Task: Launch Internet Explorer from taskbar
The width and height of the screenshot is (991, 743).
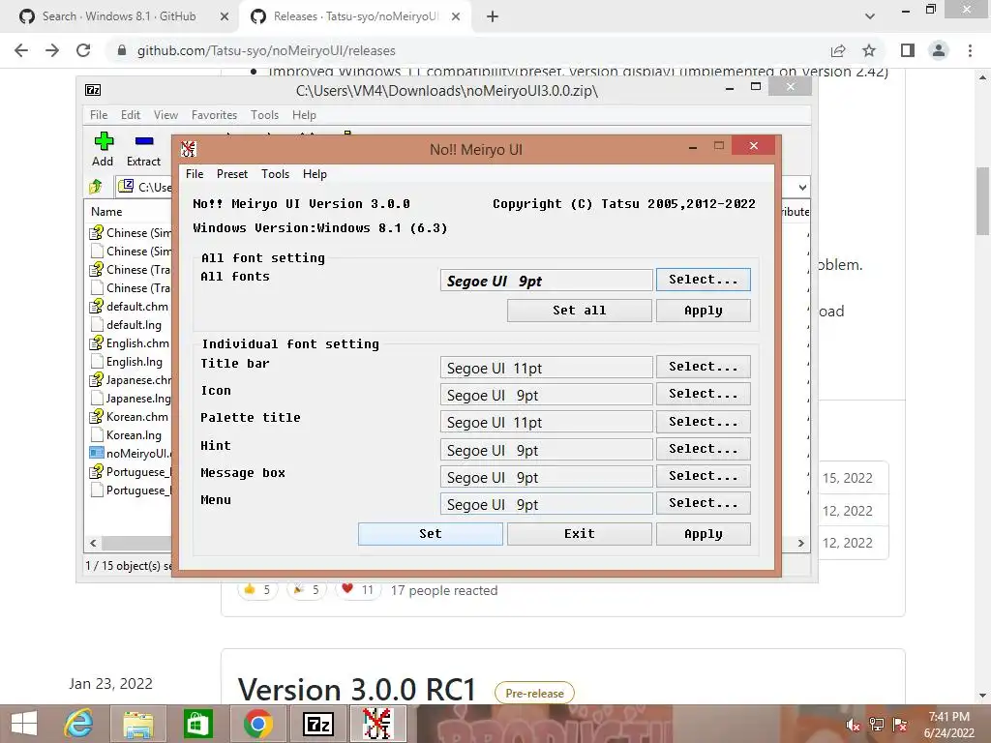Action: (78, 724)
